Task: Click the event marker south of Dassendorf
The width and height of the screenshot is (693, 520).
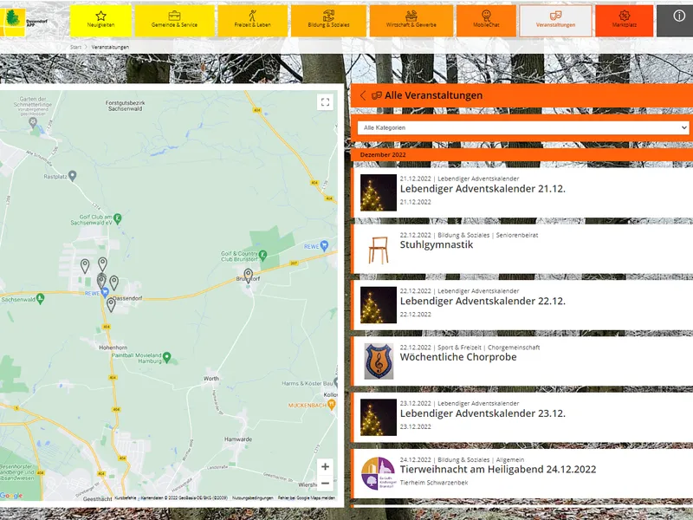Action: point(111,304)
